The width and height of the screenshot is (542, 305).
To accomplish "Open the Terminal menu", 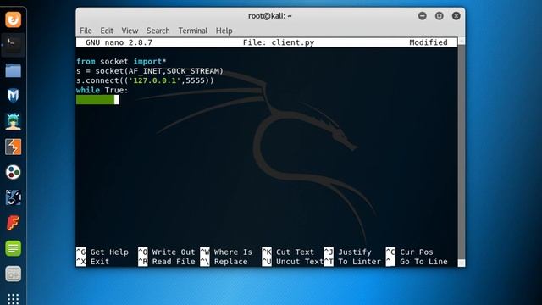I will click(192, 30).
